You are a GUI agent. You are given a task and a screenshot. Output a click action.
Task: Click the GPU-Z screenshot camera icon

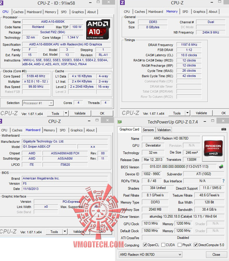pyautogui.click(x=224, y=129)
